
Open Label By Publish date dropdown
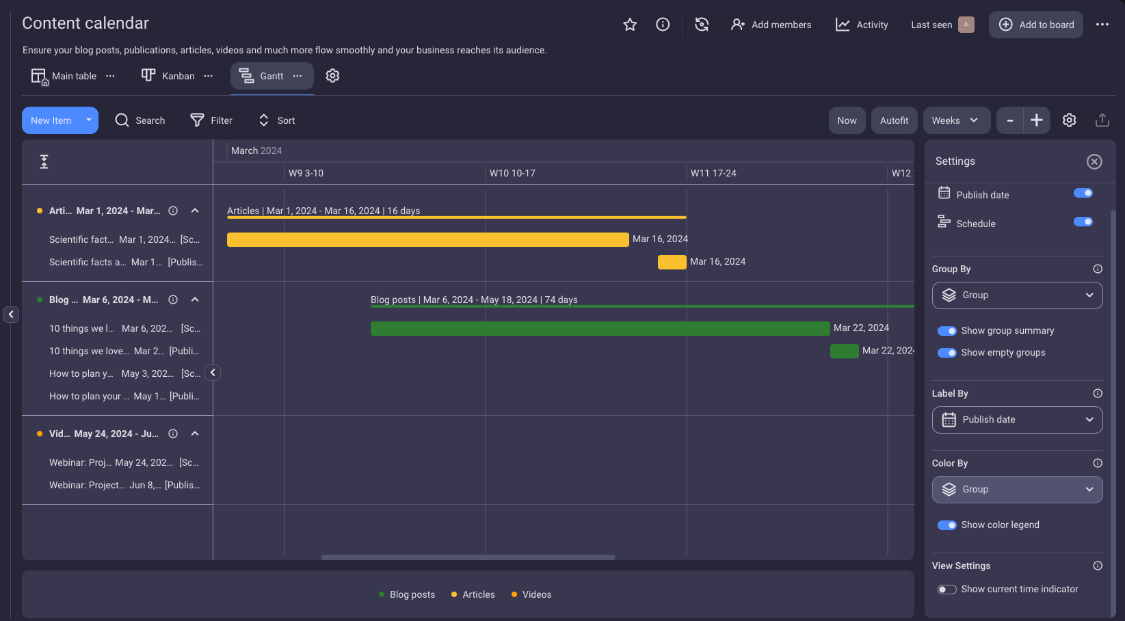click(1018, 420)
